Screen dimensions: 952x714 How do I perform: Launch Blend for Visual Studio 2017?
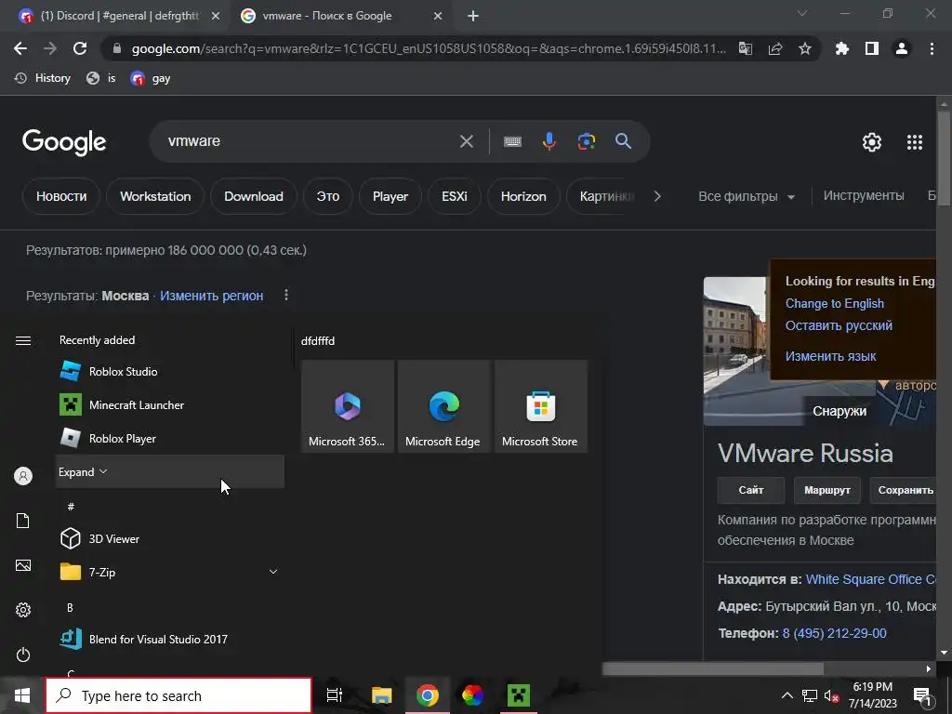pos(170,639)
